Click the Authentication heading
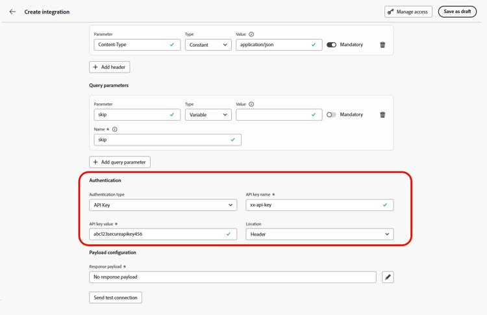Image resolution: width=487 pixels, height=315 pixels. 105,181
